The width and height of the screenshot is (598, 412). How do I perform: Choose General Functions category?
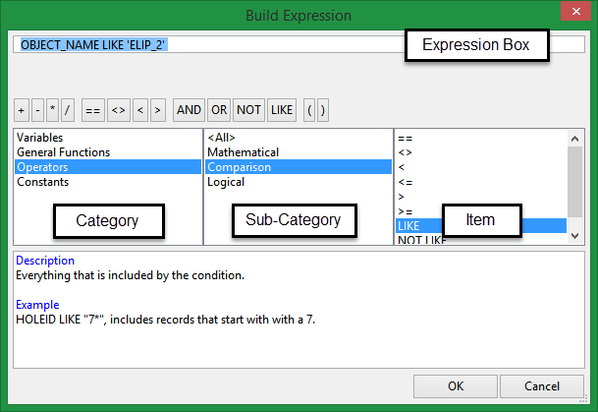pyautogui.click(x=63, y=152)
